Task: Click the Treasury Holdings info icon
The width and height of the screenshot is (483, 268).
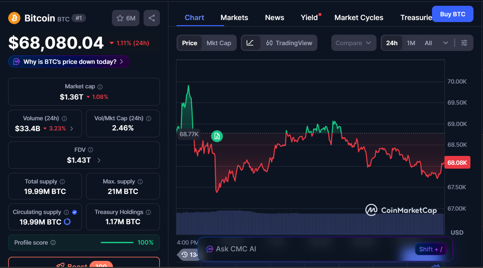Action: point(148,212)
